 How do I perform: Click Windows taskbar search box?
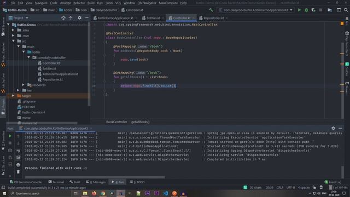point(40,193)
